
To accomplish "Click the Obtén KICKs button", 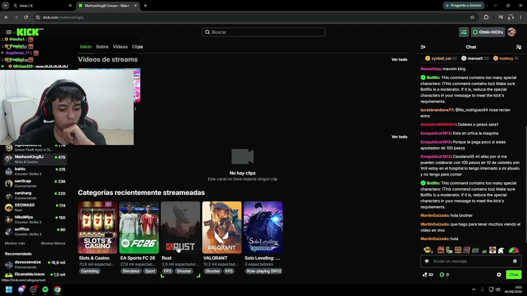I will 488,32.
